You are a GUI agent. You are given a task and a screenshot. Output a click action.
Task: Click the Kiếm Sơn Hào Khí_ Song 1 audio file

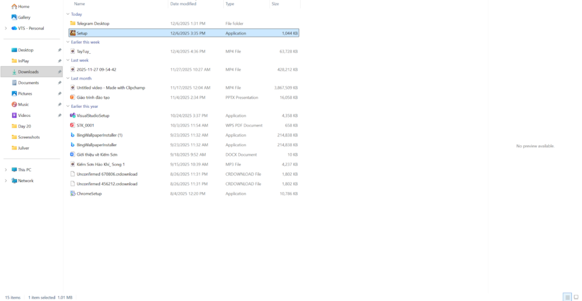pos(100,164)
